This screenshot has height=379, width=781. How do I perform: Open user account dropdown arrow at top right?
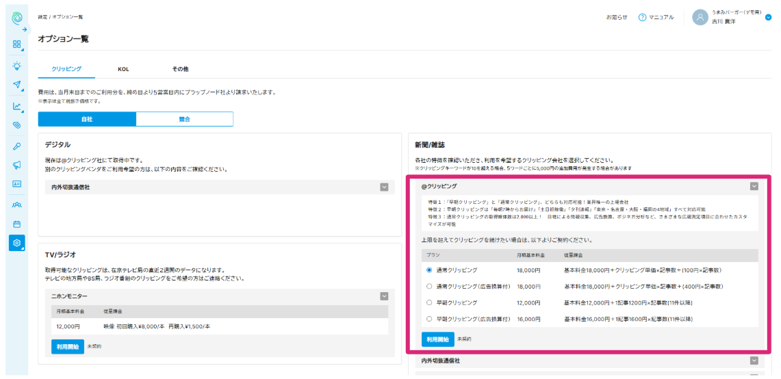pos(768,17)
